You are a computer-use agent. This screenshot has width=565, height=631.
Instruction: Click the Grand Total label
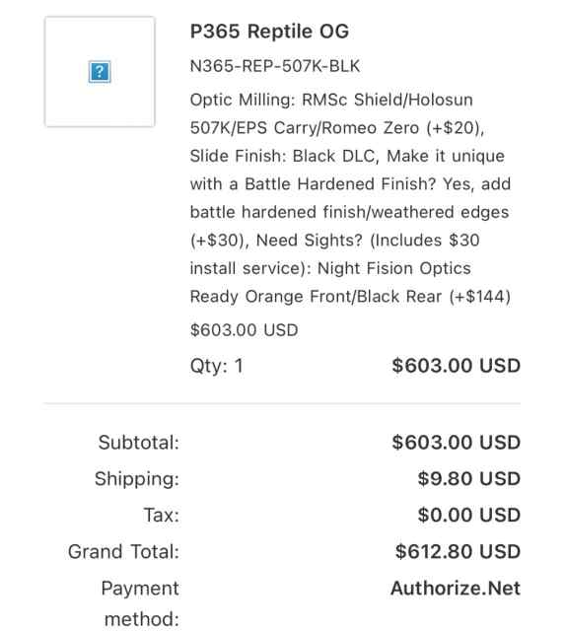[x=123, y=552]
